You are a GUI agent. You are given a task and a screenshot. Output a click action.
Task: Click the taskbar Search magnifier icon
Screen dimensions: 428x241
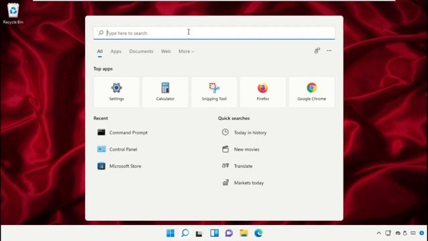[x=185, y=233]
